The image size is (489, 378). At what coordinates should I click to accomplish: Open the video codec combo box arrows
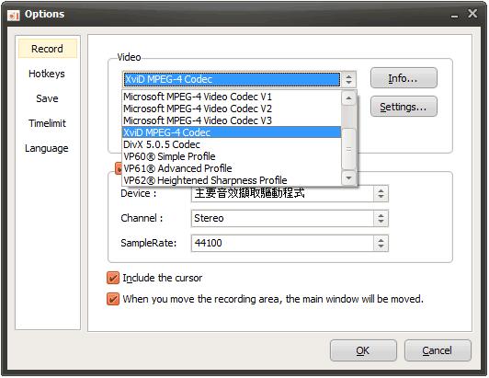click(x=348, y=79)
